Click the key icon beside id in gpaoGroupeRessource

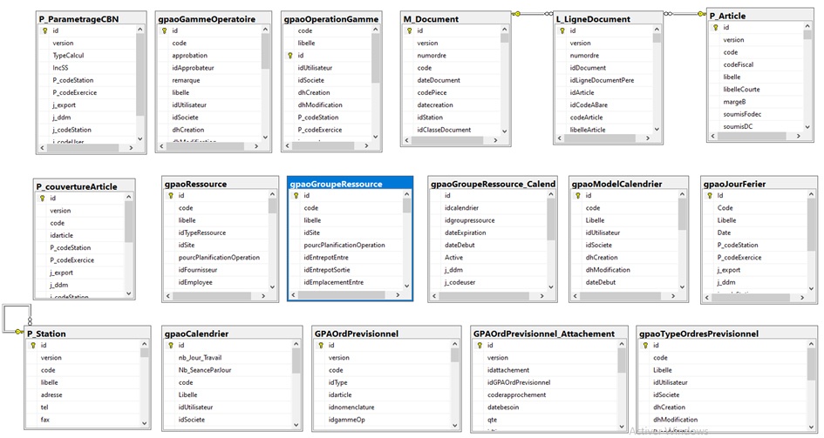[x=294, y=196]
